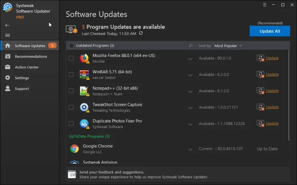Viewport: 297px width, 185px height.
Task: Click the Recommendations sidebar icon
Action: pos(7,56)
